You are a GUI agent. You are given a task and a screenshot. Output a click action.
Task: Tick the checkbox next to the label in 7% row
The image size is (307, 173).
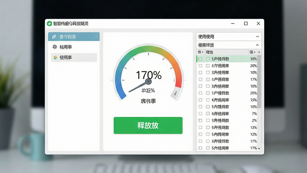pos(208,114)
